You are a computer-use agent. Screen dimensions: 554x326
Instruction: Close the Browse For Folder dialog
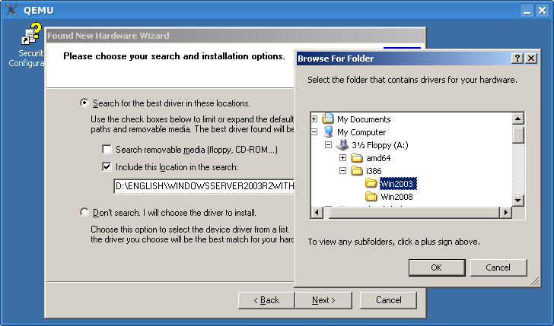(531, 59)
